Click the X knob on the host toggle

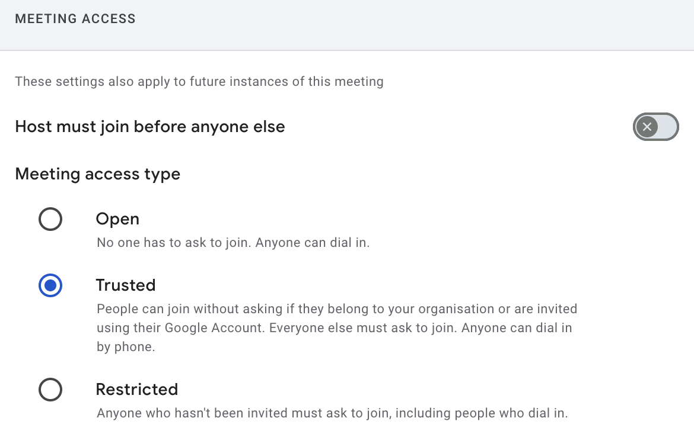click(647, 127)
